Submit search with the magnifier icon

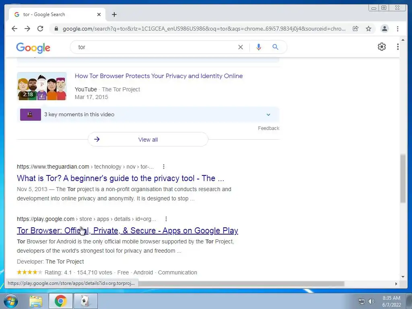pyautogui.click(x=275, y=47)
